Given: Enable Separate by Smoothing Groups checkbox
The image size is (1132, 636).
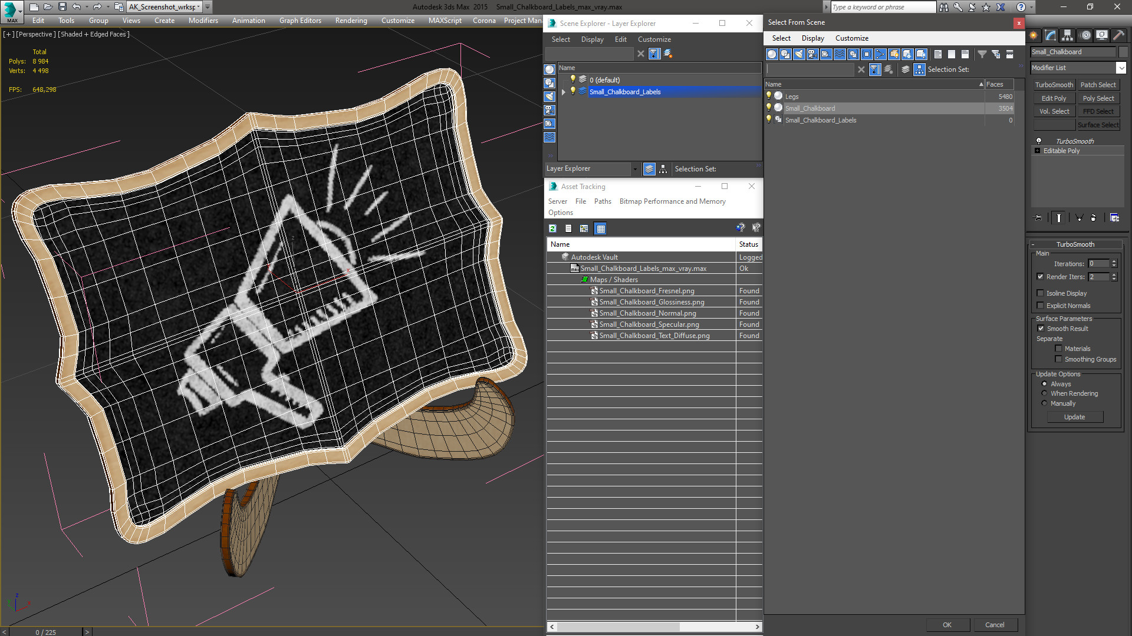Looking at the screenshot, I should click(x=1058, y=359).
